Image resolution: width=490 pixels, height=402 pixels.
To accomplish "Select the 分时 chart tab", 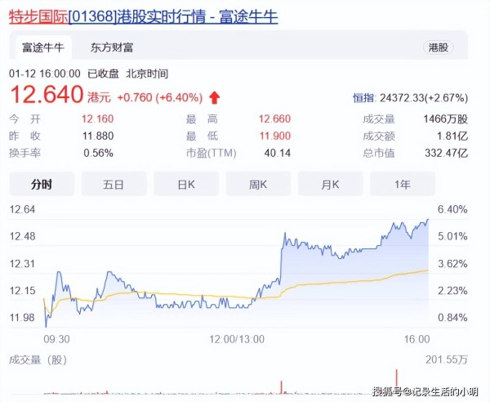I will [x=42, y=184].
